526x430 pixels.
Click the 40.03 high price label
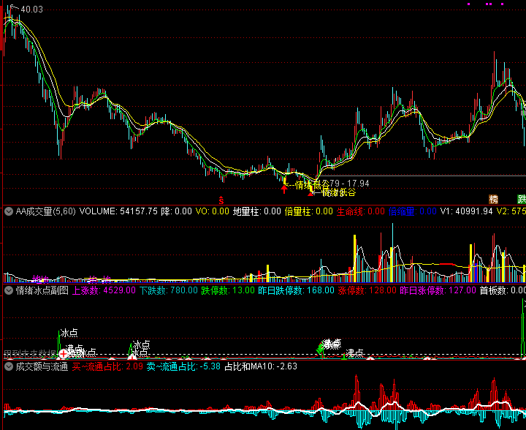(32, 10)
